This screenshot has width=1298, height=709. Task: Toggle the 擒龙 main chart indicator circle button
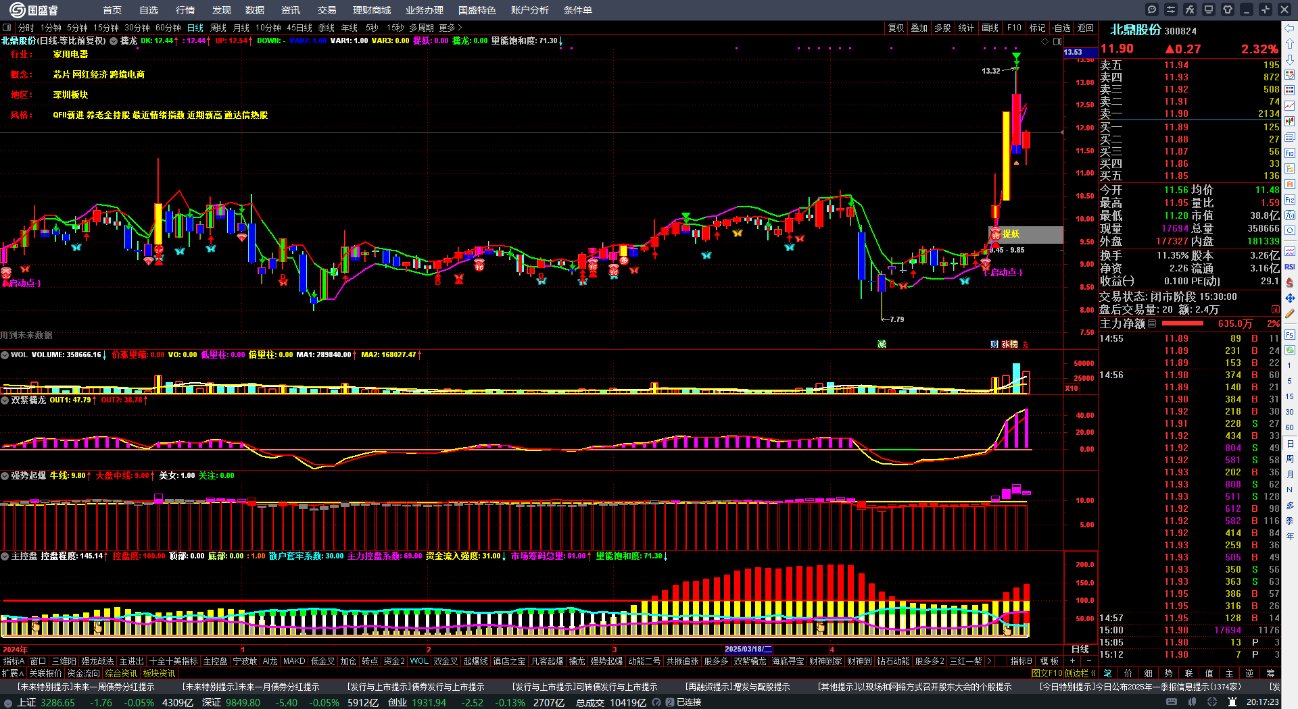coord(114,41)
